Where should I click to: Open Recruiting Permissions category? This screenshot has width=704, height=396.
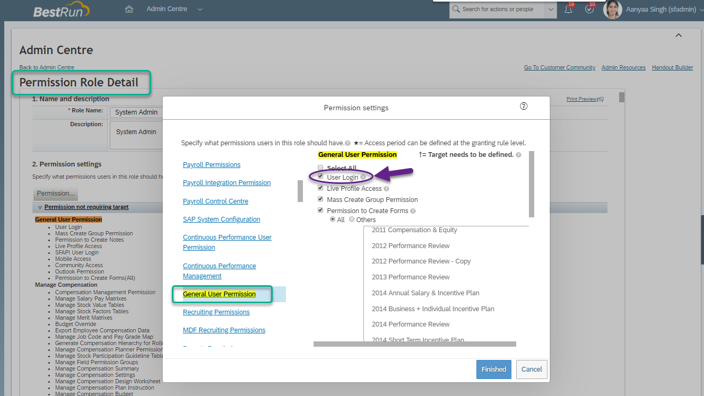216,312
